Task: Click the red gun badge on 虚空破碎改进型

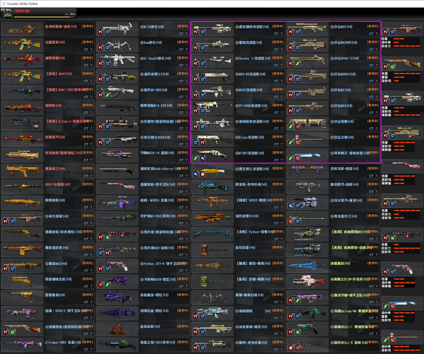Action: click(196, 32)
